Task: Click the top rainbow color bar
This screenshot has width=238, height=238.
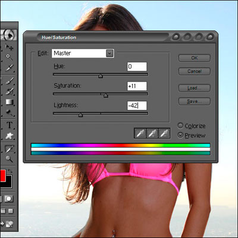Action: pyautogui.click(x=121, y=145)
